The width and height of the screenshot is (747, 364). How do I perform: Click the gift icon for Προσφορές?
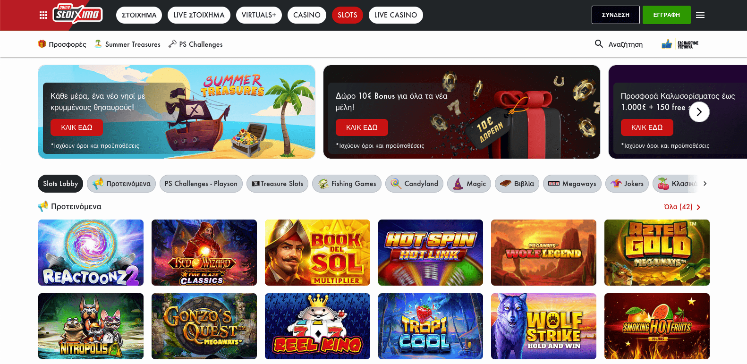[42, 44]
